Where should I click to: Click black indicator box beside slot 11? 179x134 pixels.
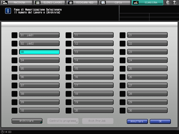tap(69, 35)
